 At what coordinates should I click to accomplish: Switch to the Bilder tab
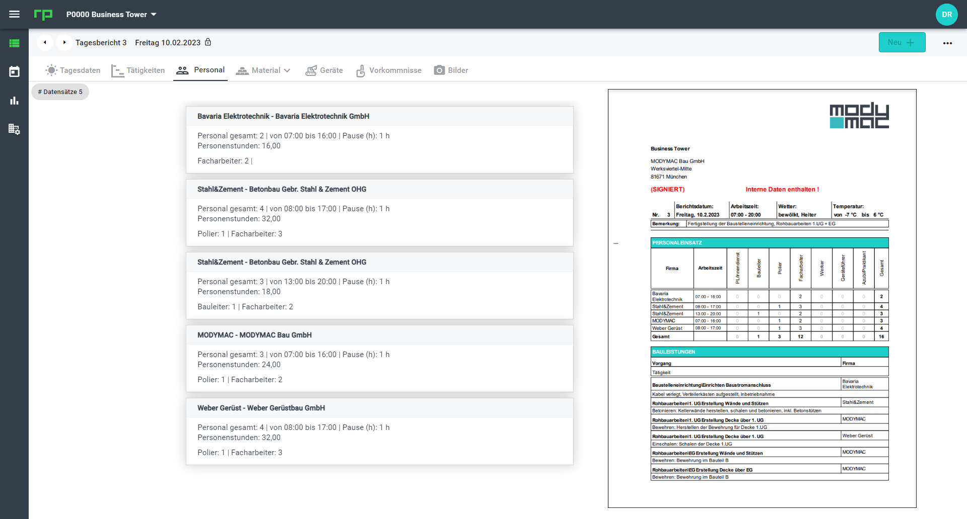coord(451,70)
